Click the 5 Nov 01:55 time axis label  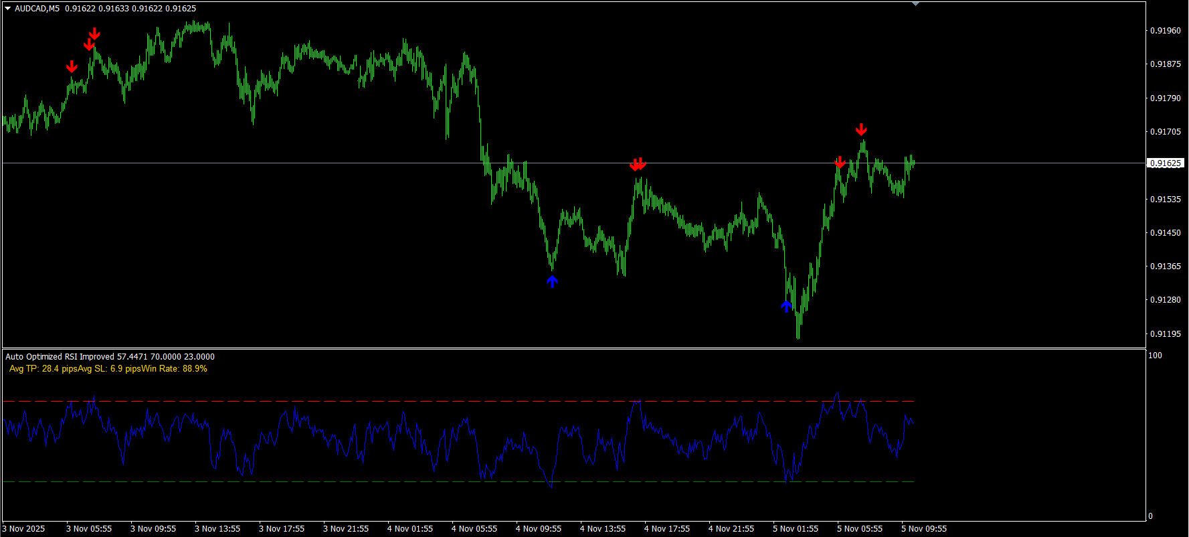796,529
